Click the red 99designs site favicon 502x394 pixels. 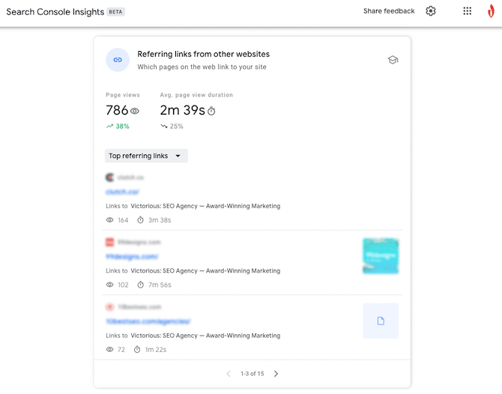click(x=110, y=242)
